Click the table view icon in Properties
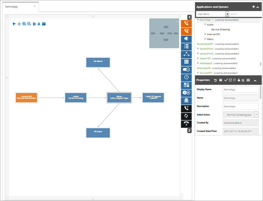 pos(248,80)
